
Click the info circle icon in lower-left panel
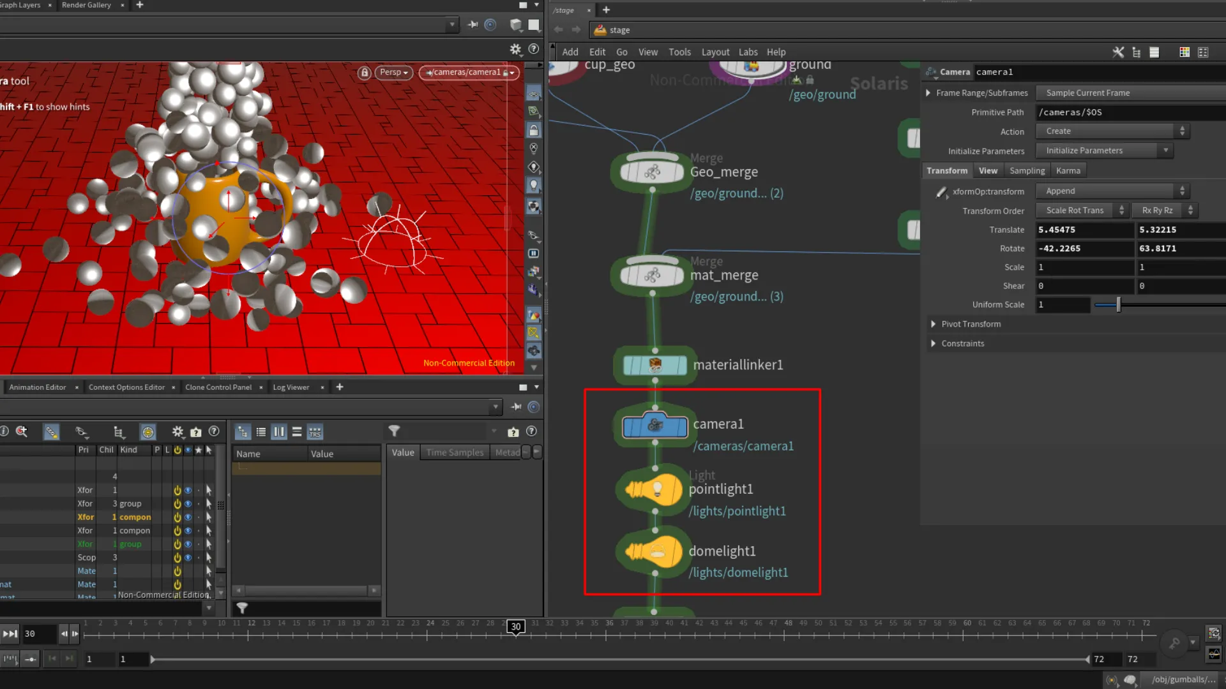pyautogui.click(x=5, y=432)
